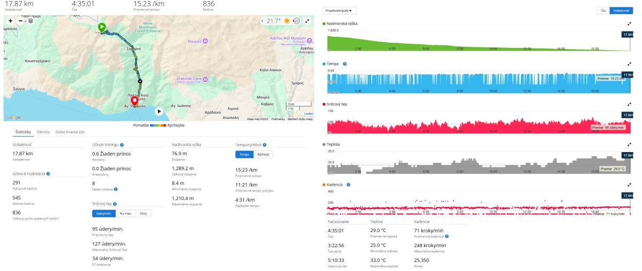Click the Rousies photo spot marker
Screen dimensions: 642x271
[x=206, y=41]
